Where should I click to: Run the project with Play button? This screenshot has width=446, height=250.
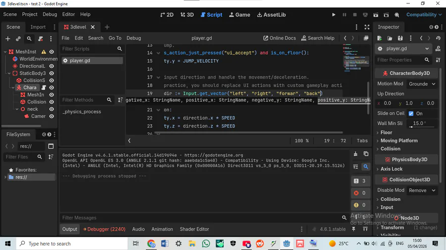[x=334, y=15]
